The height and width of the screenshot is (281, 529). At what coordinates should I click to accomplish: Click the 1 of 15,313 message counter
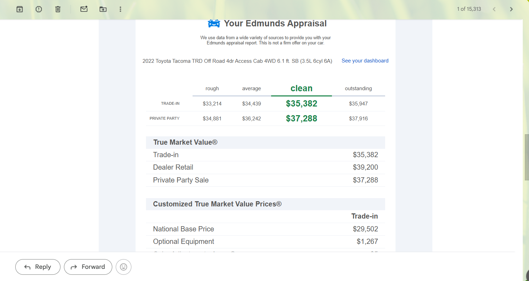tap(469, 9)
